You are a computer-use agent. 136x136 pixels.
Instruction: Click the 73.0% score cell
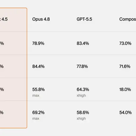pyautogui.click(x=125, y=43)
